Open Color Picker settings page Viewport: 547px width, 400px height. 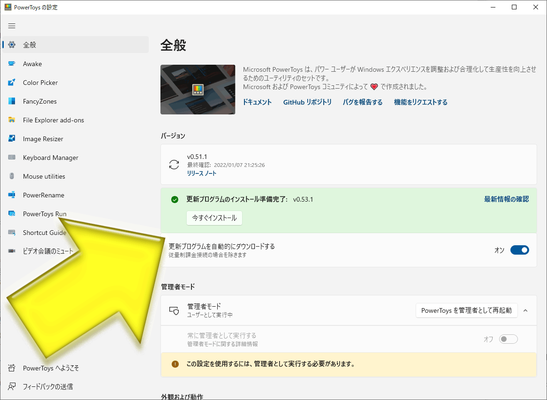(x=76, y=83)
